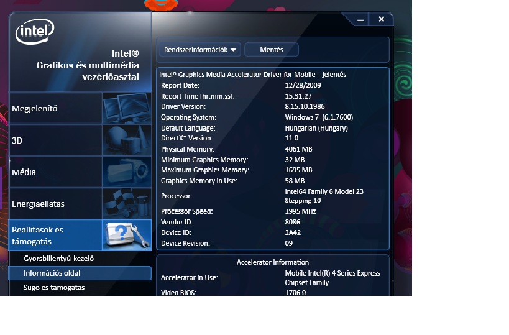Viewport: 509px width, 335px height.
Task: Click processor speed 1995 MHz
Action: coord(300,211)
